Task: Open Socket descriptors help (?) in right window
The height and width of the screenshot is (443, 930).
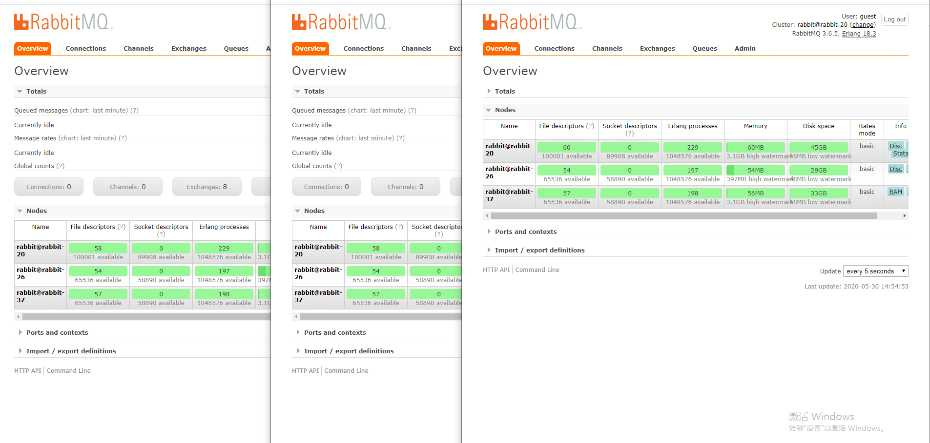Action: [630, 133]
